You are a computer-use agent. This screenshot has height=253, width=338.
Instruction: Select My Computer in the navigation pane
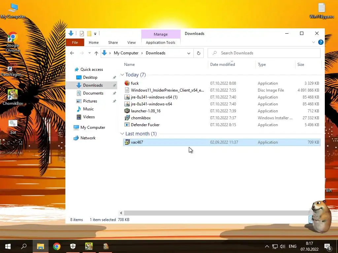(x=93, y=127)
